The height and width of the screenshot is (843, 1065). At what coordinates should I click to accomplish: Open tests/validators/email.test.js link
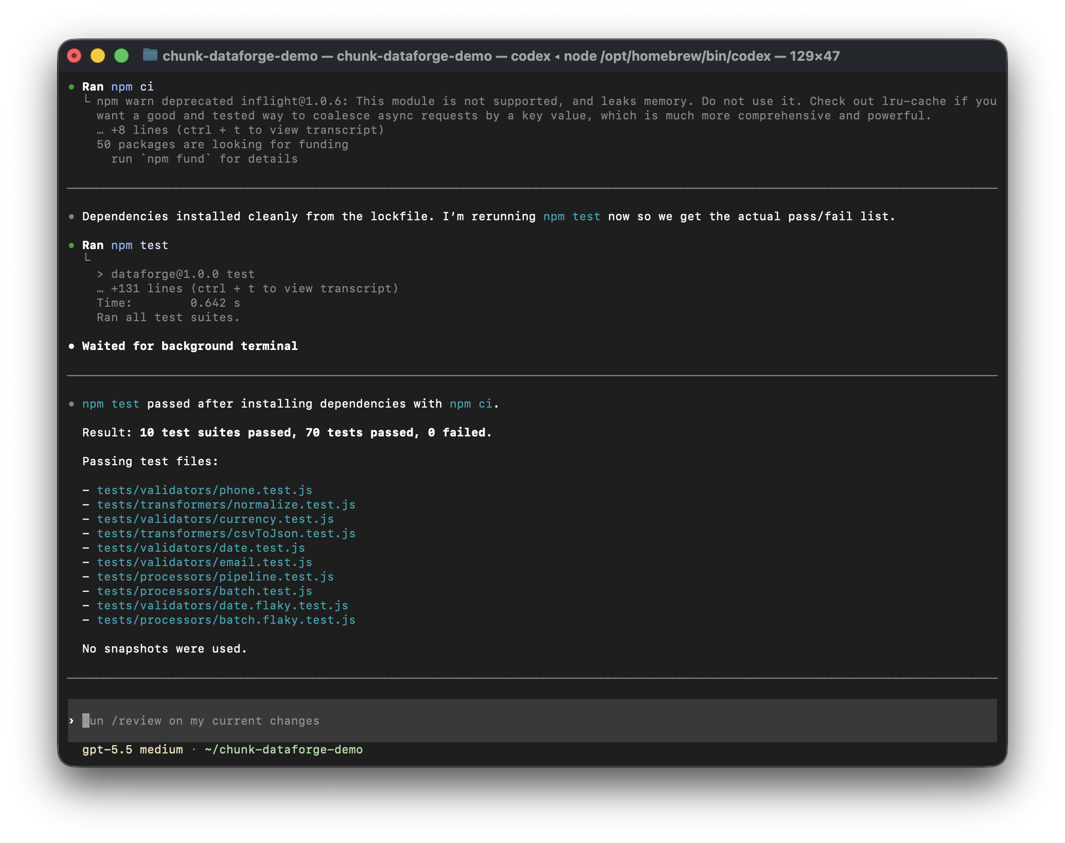(205, 562)
